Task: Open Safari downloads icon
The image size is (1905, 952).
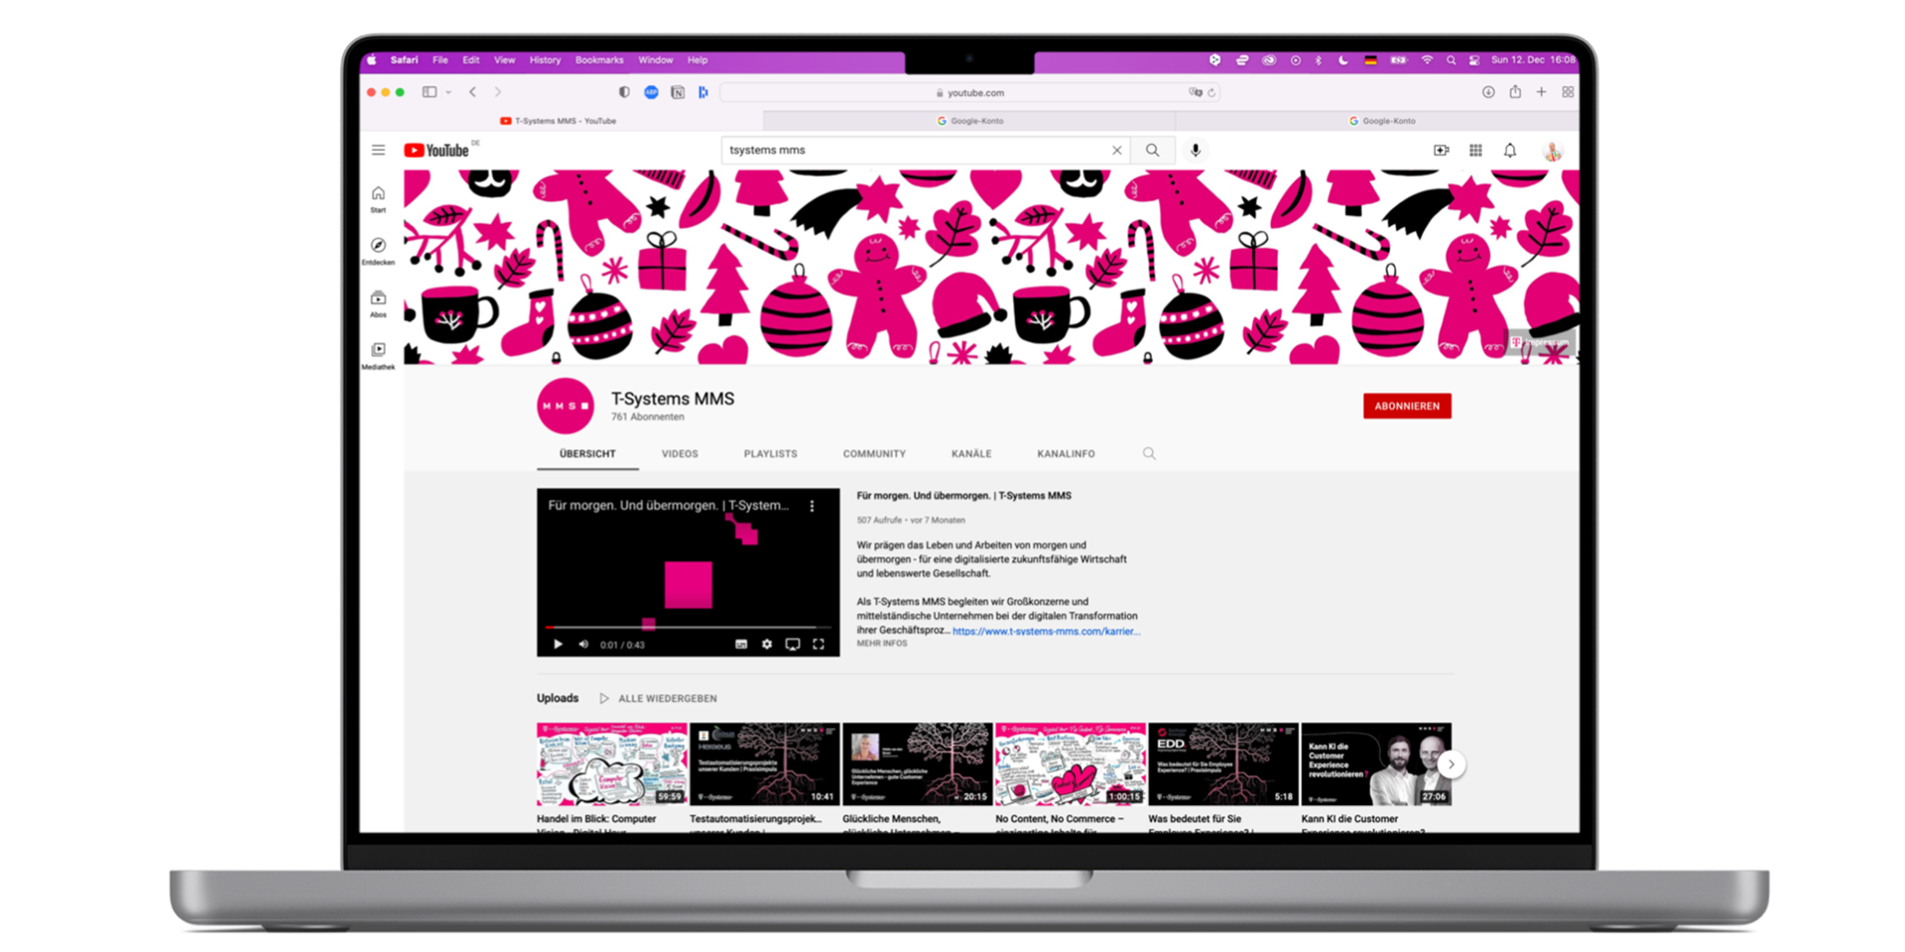Action: click(x=1488, y=92)
